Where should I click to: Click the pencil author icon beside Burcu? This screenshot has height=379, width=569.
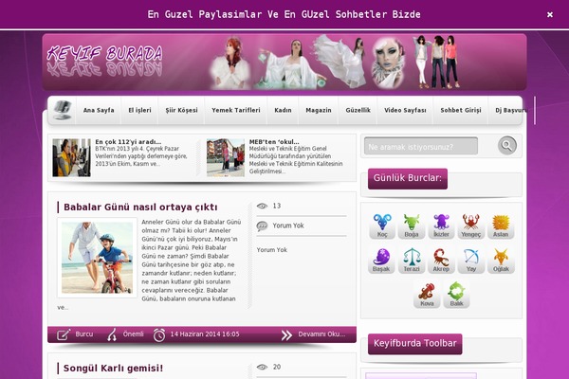click(64, 334)
